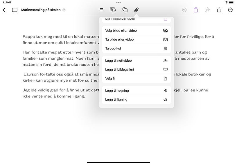Image resolution: width=237 pixels, height=164 pixels.
Task: Choose Legg til ligning
Action: pos(136,99)
